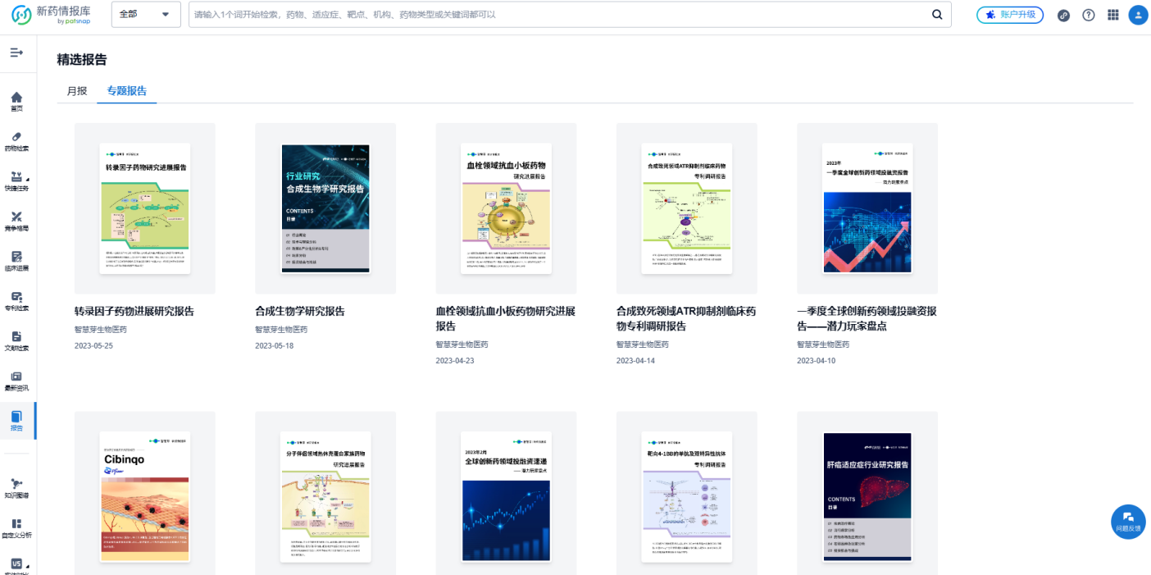1151x575 pixels.
Task: Open 药物检索 drug search in sidebar
Action: click(x=16, y=140)
